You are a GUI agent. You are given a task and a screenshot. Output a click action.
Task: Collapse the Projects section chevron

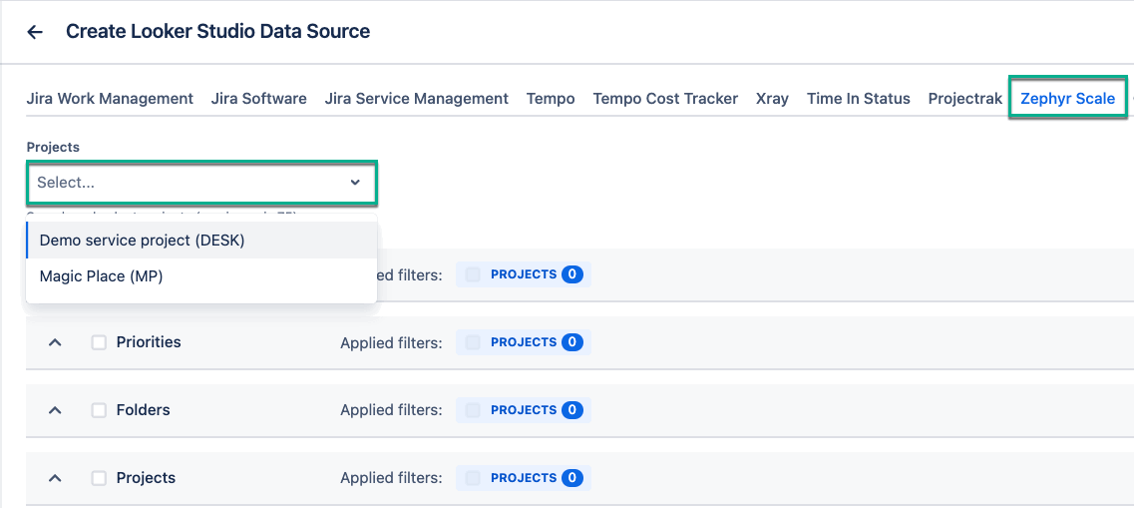pyautogui.click(x=55, y=478)
